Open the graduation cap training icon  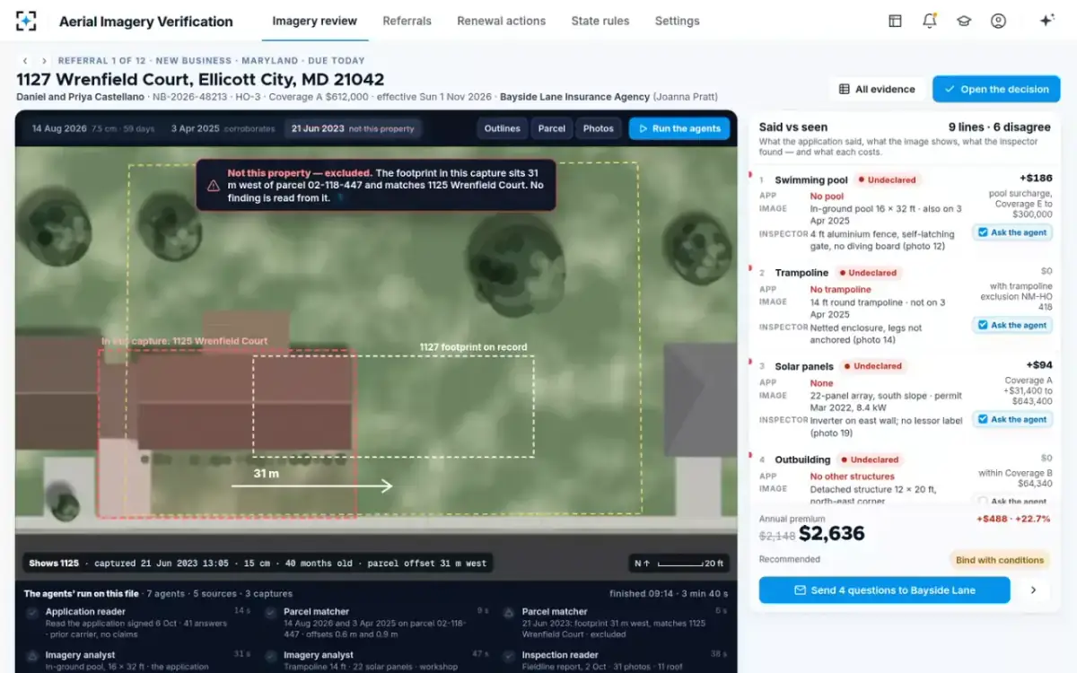[964, 21]
